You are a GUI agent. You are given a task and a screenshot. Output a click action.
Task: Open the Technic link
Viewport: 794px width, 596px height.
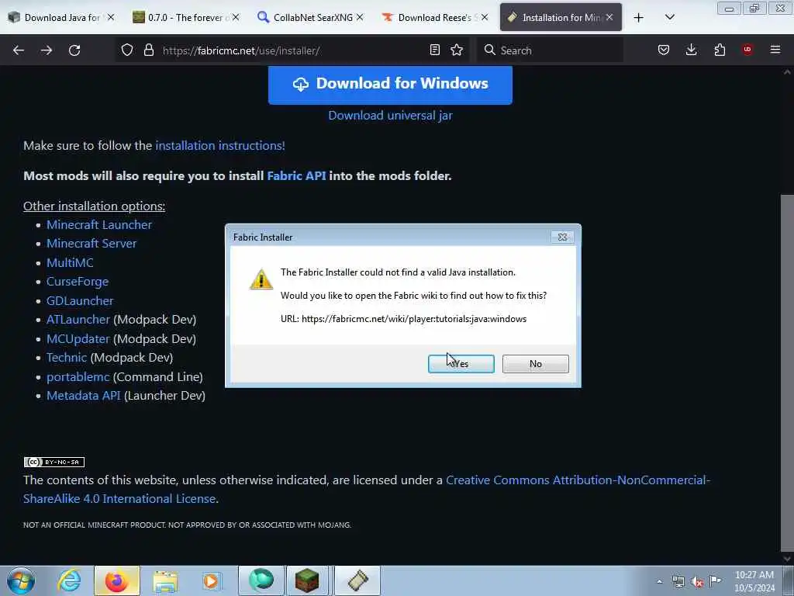[67, 357]
